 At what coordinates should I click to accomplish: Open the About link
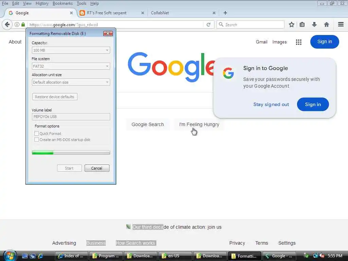[15, 42]
